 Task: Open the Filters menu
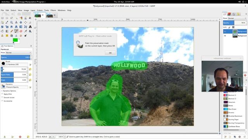[53, 10]
